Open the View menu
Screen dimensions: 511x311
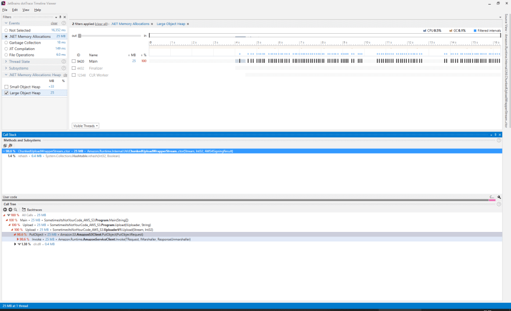(x=26, y=10)
